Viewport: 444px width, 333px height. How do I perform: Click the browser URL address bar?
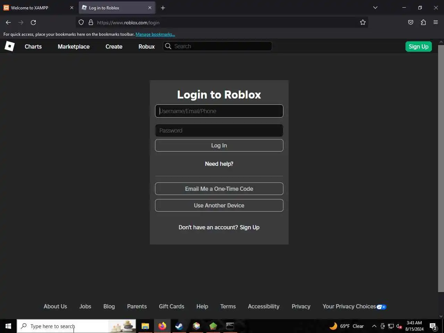pyautogui.click(x=222, y=23)
